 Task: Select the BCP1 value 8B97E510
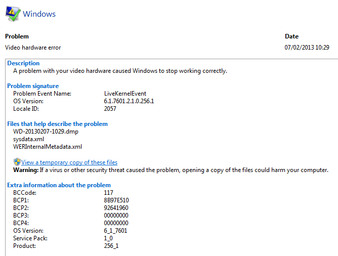[116, 200]
